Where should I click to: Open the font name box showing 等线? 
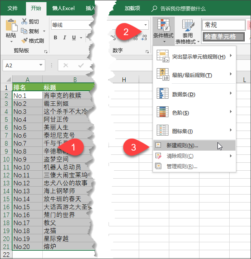pos(72,25)
